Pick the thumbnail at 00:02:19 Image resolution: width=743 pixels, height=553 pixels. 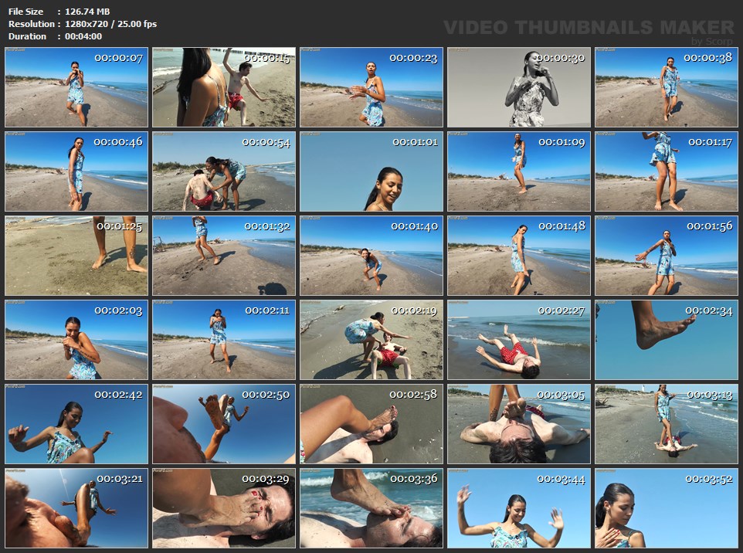coord(371,340)
